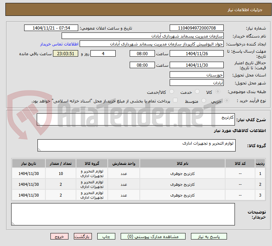Click the goods group cell in row 1
This screenshot has width=272, height=246.
[x=92, y=173]
